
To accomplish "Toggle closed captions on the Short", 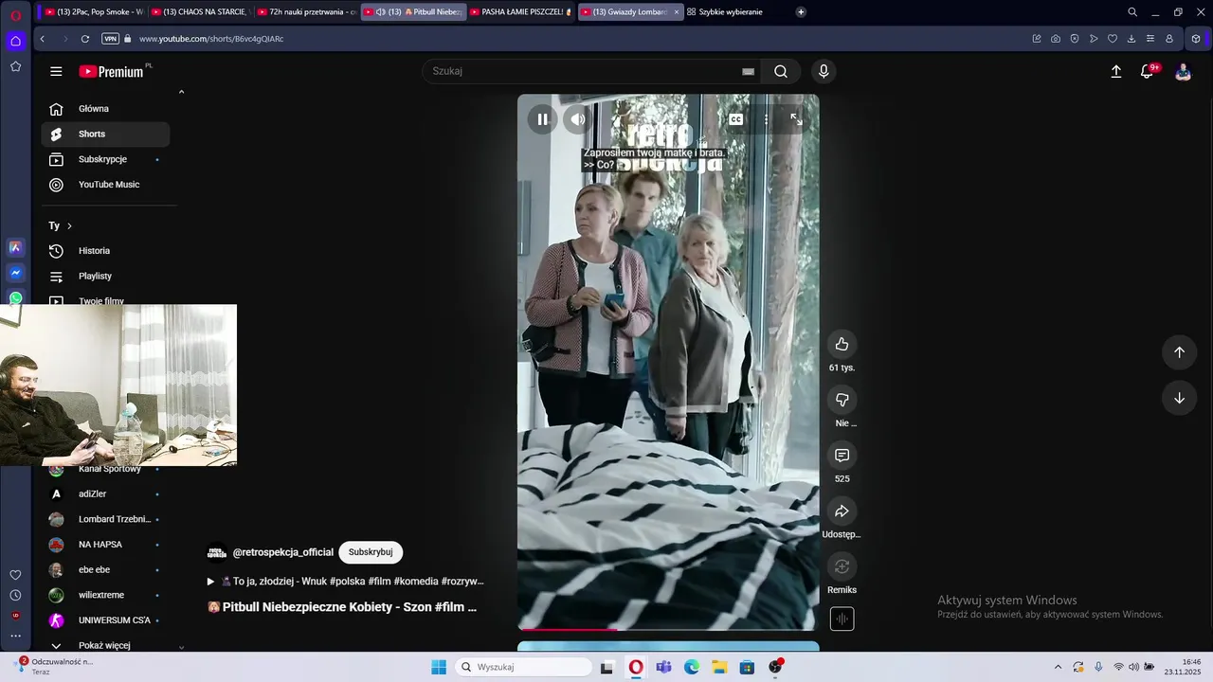I will (x=735, y=119).
